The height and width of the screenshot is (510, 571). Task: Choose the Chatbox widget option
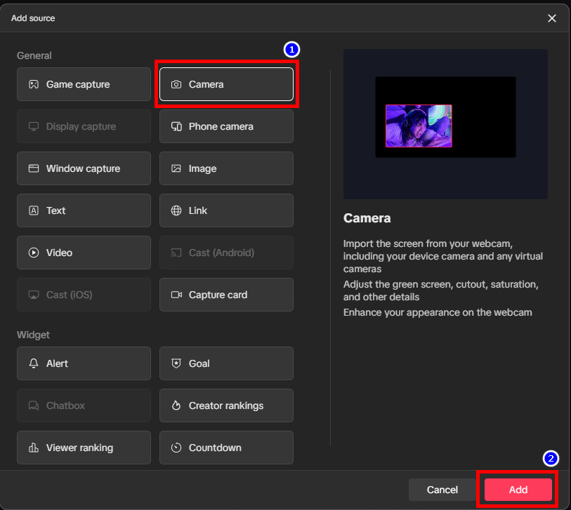[84, 405]
